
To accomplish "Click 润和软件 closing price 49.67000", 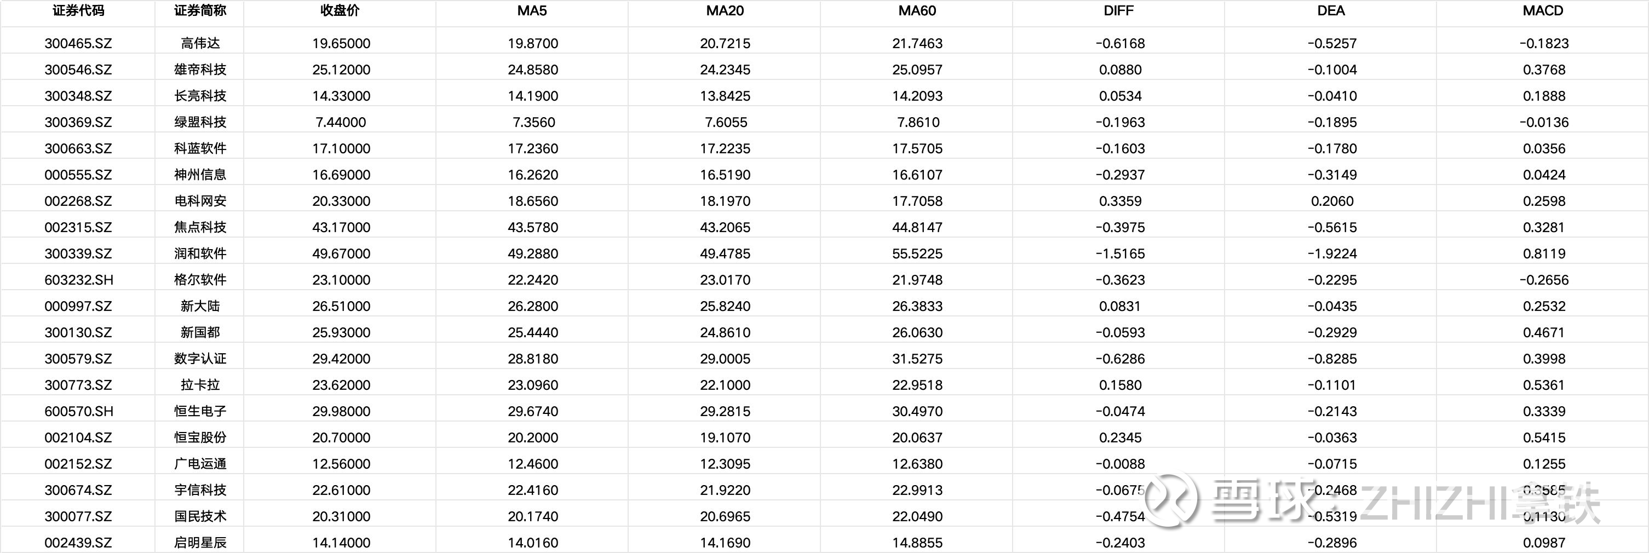I will point(341,254).
